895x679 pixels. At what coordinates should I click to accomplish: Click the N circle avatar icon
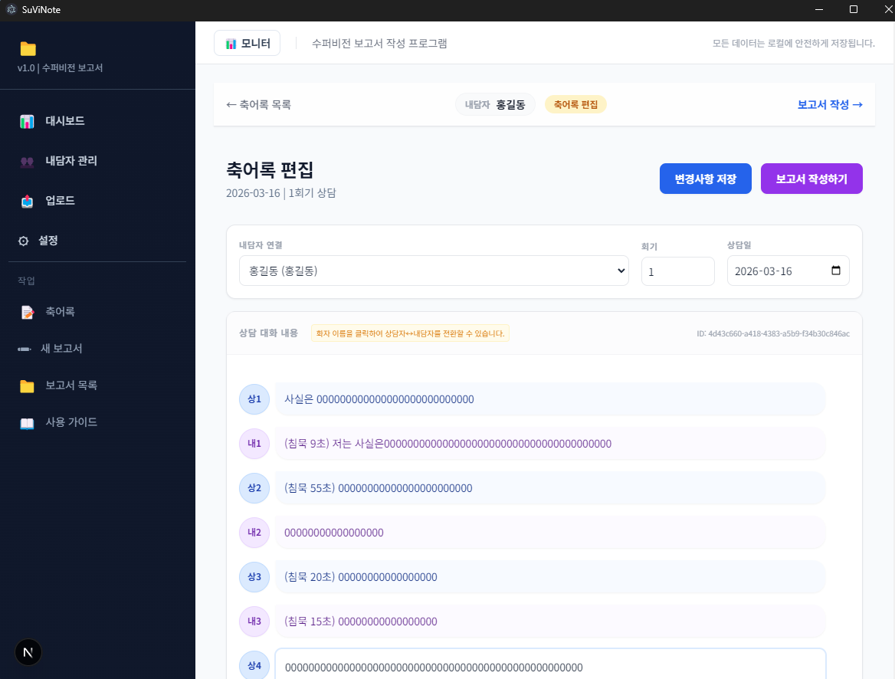point(28,652)
